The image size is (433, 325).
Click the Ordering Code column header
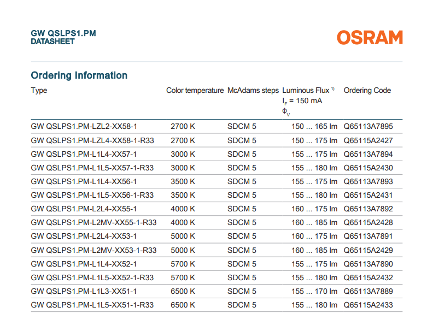pyautogui.click(x=367, y=91)
